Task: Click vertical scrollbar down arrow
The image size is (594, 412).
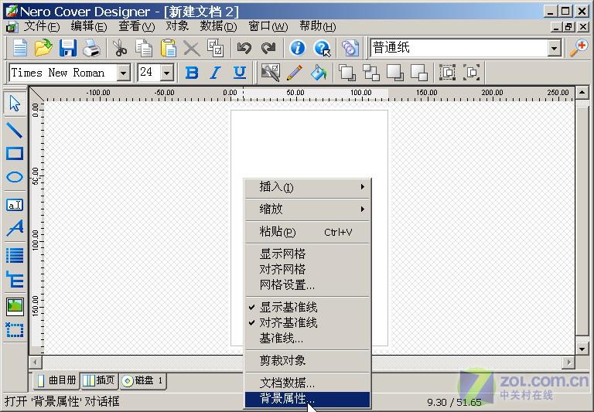Action: coord(582,349)
